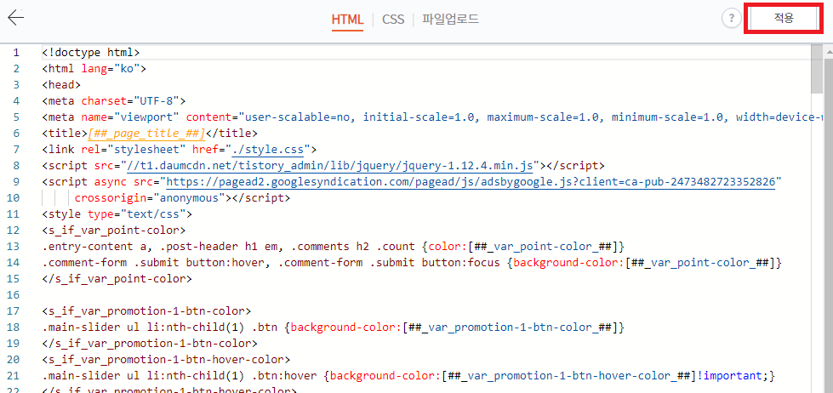The width and height of the screenshot is (833, 393).
Task: Open the help question mark icon
Action: (x=732, y=19)
